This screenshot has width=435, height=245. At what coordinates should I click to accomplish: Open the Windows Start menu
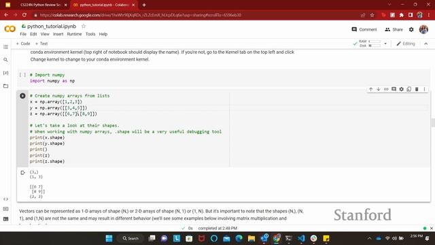(109, 238)
